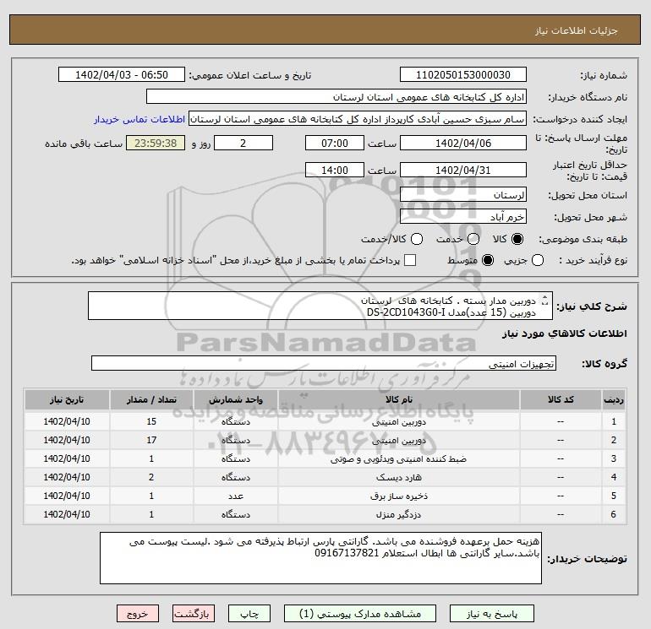Select the کالا/خدمت radio button

417,239
